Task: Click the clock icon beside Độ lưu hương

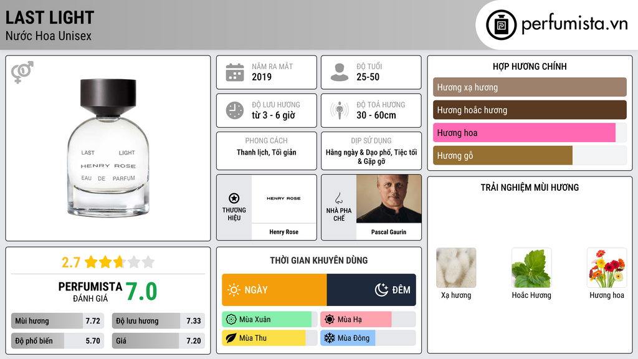Action: [x=235, y=110]
